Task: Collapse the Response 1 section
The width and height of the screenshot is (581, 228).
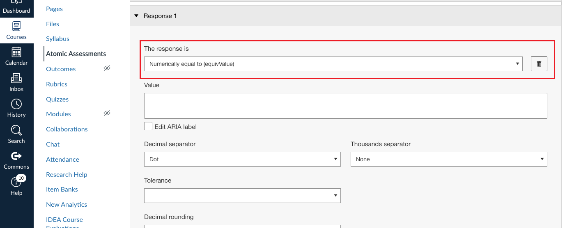Action: (x=137, y=16)
